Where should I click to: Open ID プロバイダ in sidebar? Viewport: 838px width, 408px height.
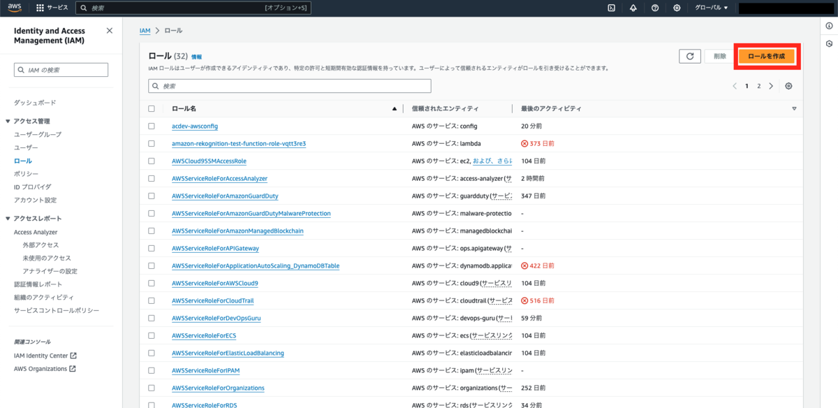pyautogui.click(x=33, y=187)
